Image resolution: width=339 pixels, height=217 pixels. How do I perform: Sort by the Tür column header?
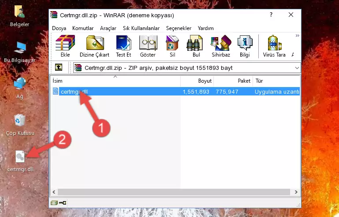tap(276, 81)
